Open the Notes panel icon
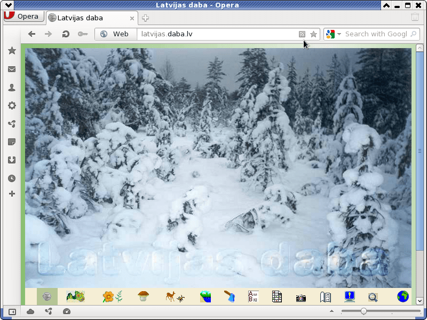Image resolution: width=427 pixels, height=320 pixels. click(12, 142)
